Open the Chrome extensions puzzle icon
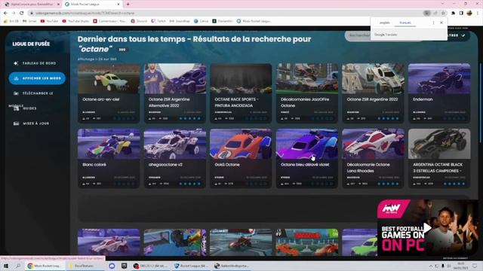483x271 pixels. click(x=453, y=14)
